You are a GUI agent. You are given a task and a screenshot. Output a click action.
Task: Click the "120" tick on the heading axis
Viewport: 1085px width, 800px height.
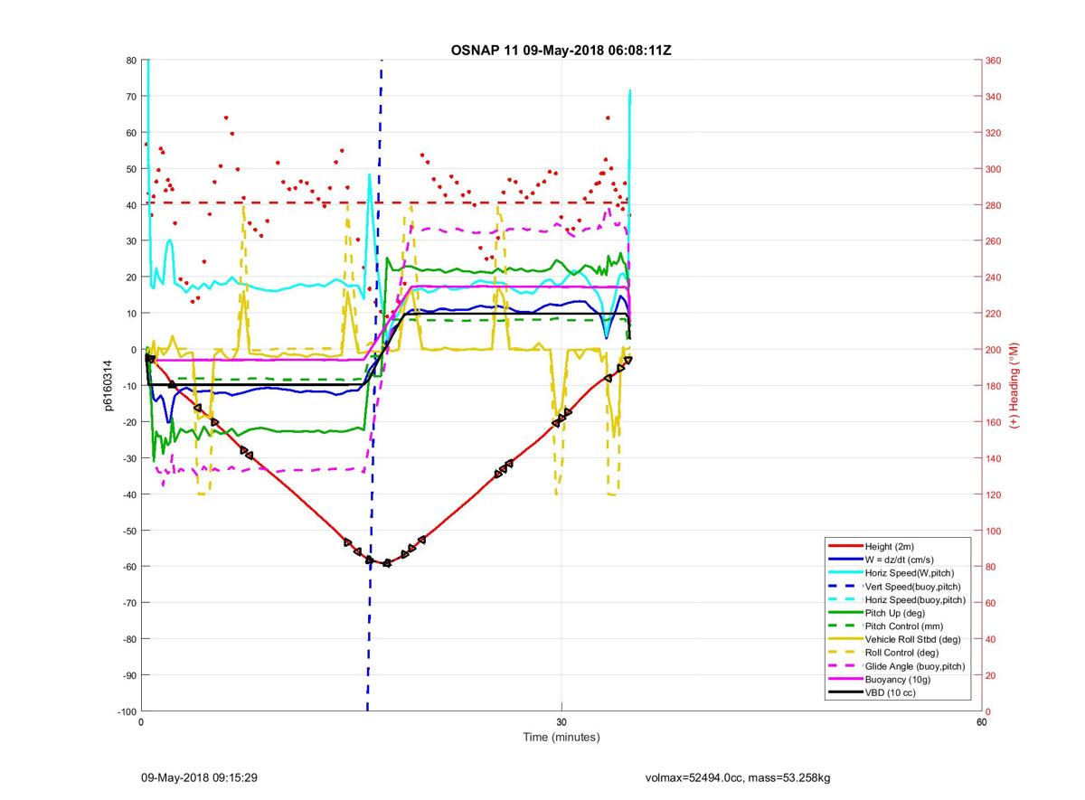[995, 494]
